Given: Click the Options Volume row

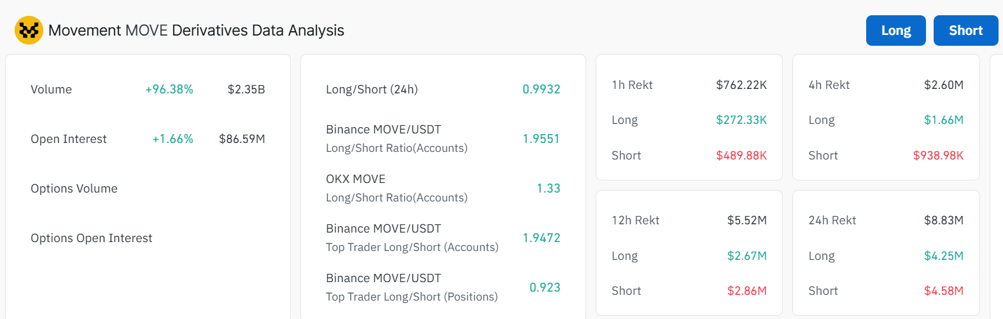Looking at the screenshot, I should click(148, 189).
